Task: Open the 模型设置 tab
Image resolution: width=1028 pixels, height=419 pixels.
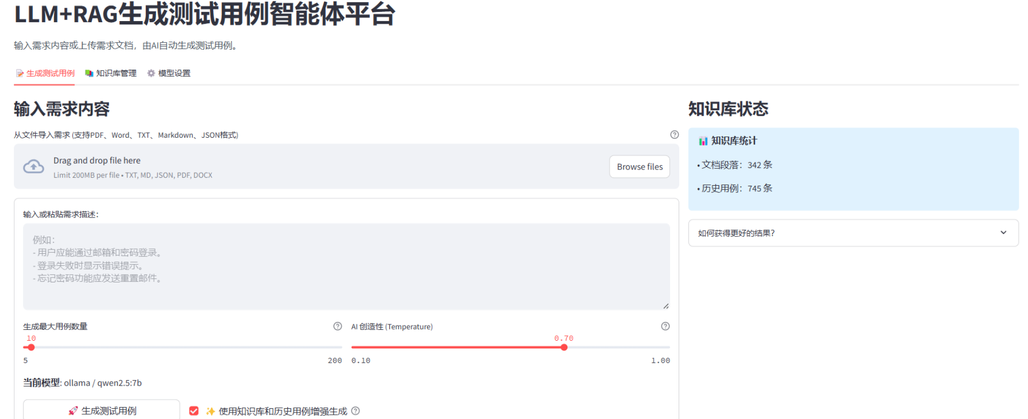Action: point(169,73)
